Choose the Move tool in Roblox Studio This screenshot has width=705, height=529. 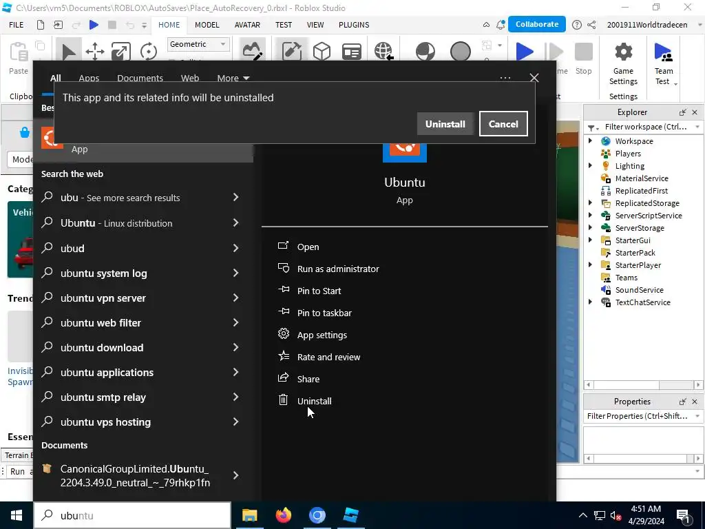click(95, 51)
